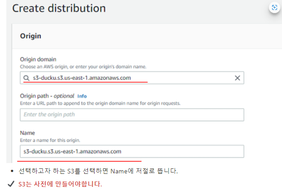Click the Origin domain label
The width and height of the screenshot is (282, 195).
38,59
